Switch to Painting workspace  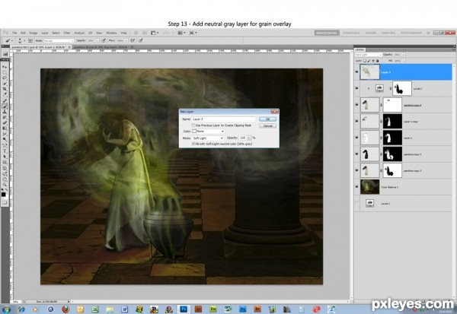pyautogui.click(x=388, y=33)
